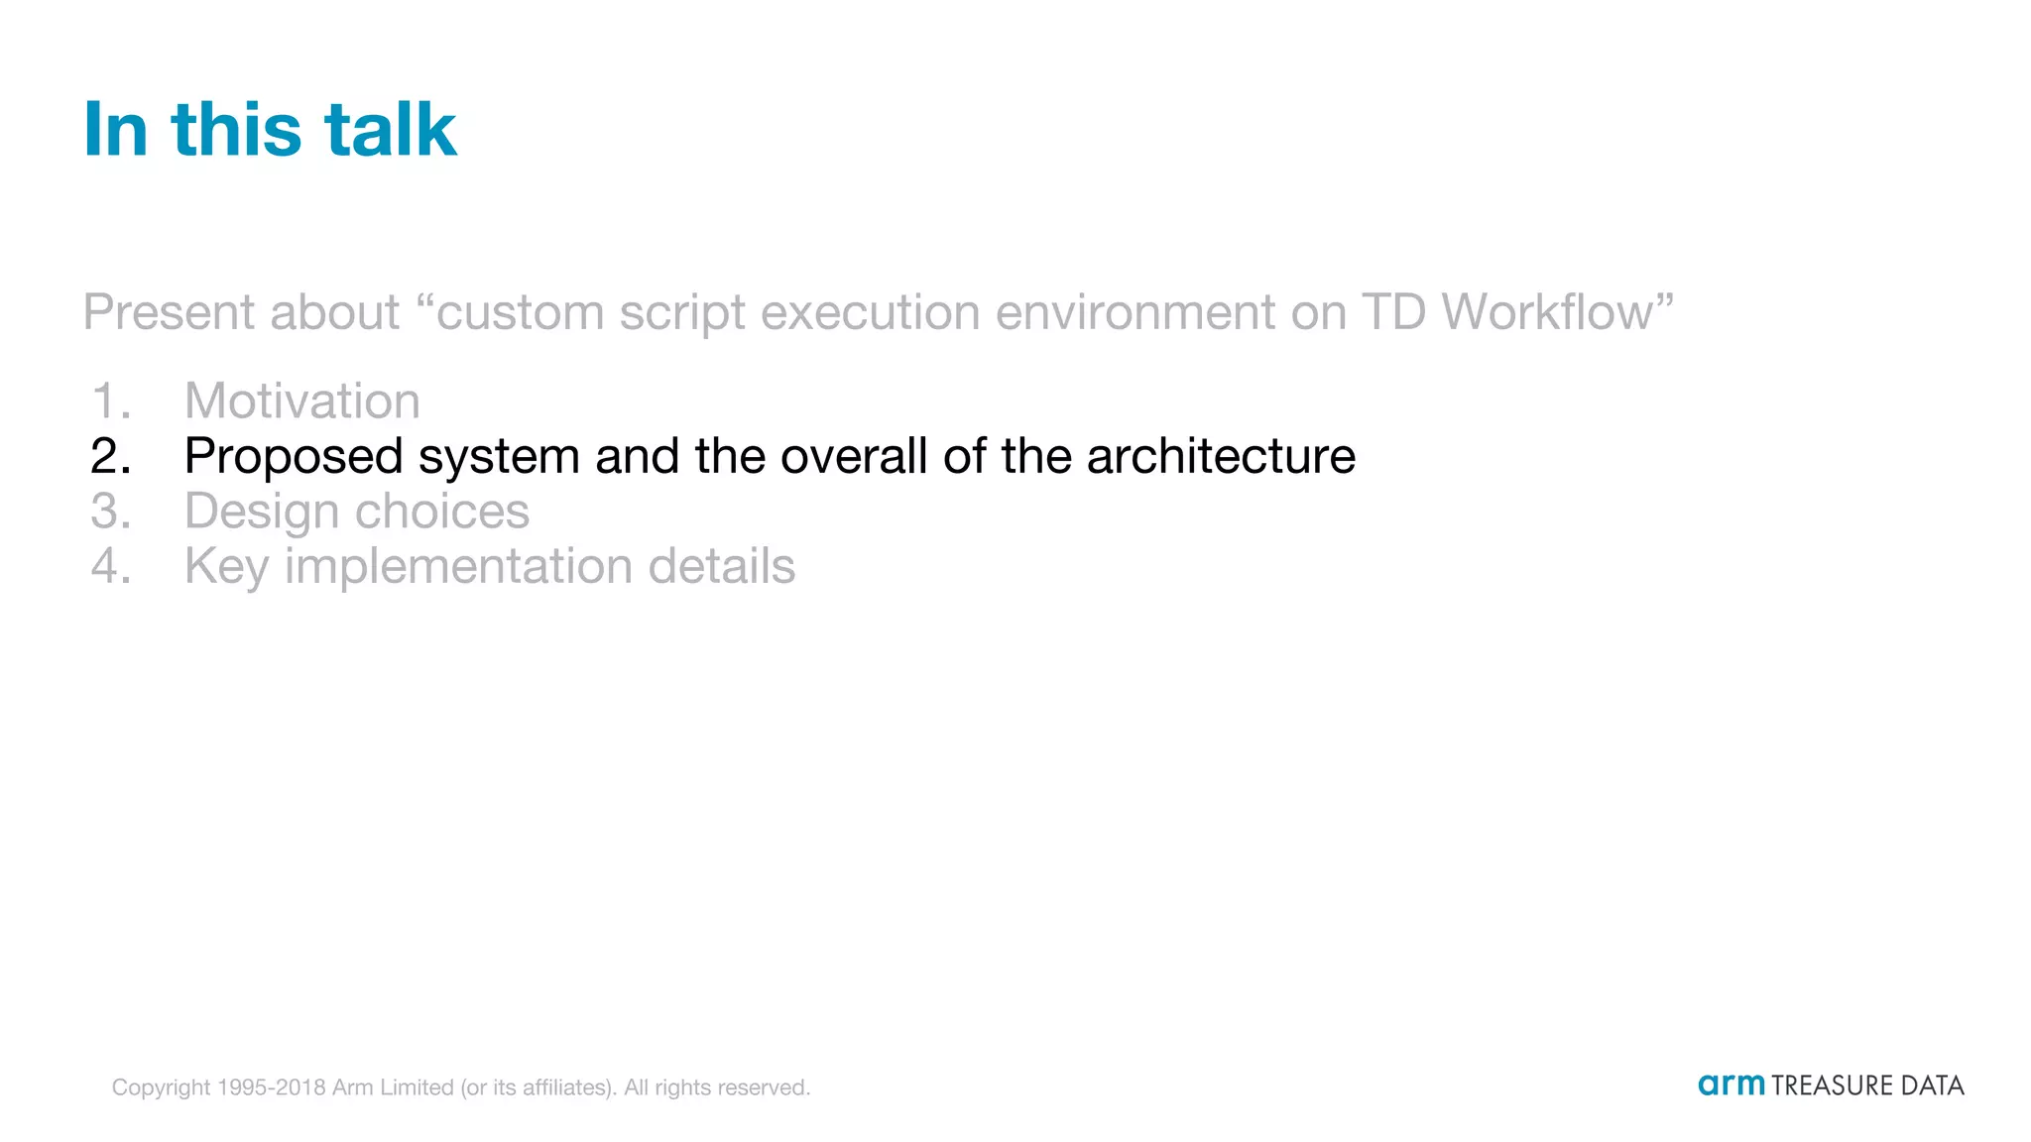The width and height of the screenshot is (2031, 1142).
Task: Click 'All rights reserved.' footer text
Action: (x=717, y=1087)
